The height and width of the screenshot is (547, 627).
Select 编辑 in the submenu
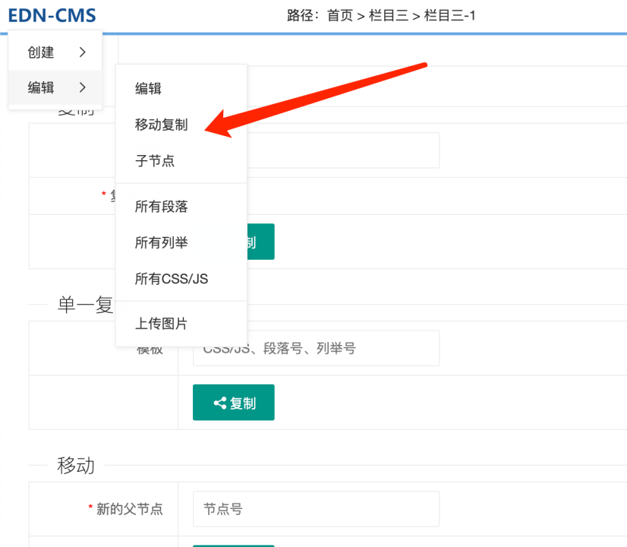click(148, 89)
